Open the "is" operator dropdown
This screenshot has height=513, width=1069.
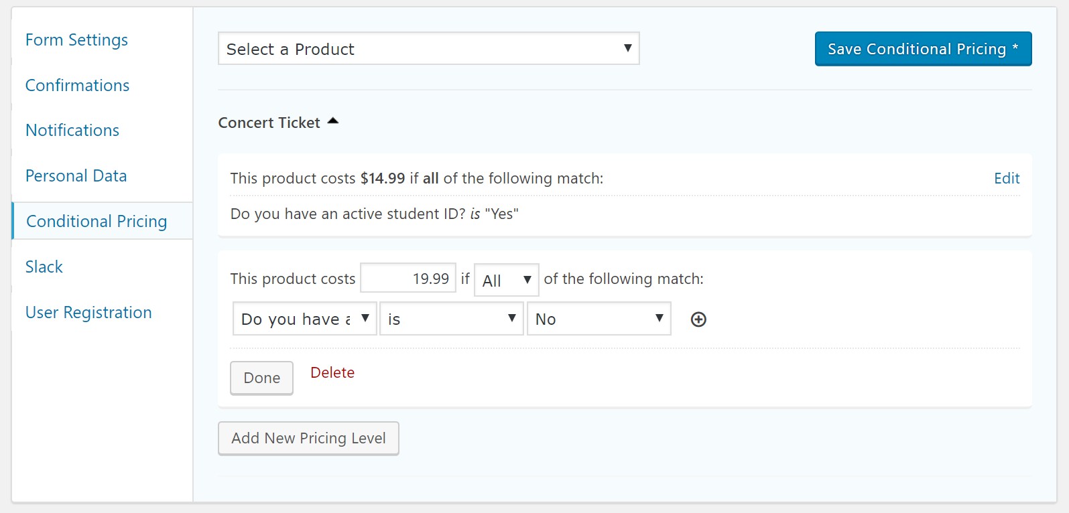pos(451,319)
